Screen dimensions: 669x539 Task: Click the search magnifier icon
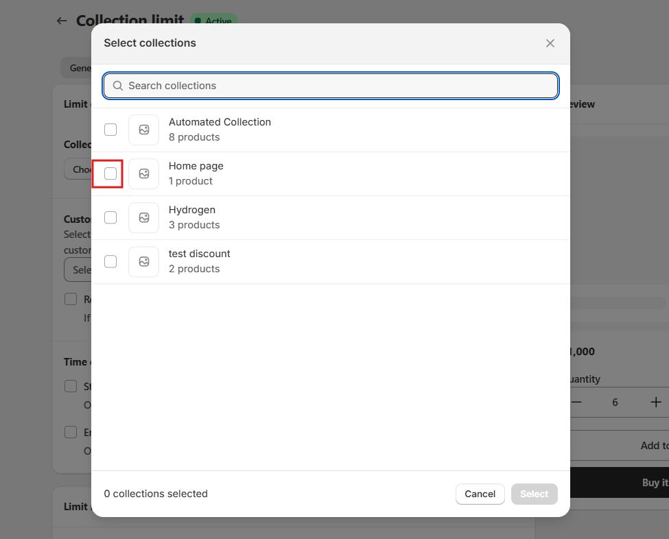pyautogui.click(x=118, y=86)
